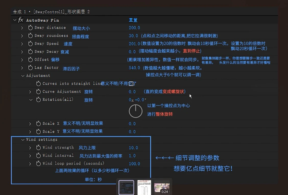This screenshot has width=288, height=195.
Task: Toggle the AutoSway Pin fx effect switch
Action: pyautogui.click(x=21, y=20)
